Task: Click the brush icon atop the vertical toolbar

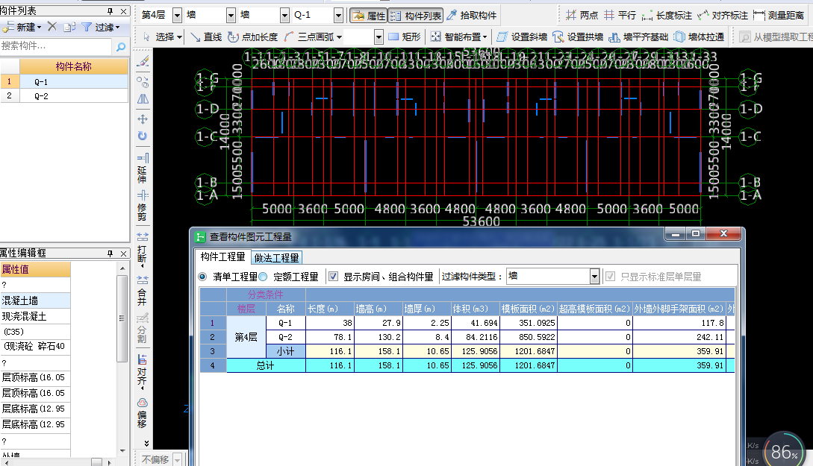Action: pos(143,61)
